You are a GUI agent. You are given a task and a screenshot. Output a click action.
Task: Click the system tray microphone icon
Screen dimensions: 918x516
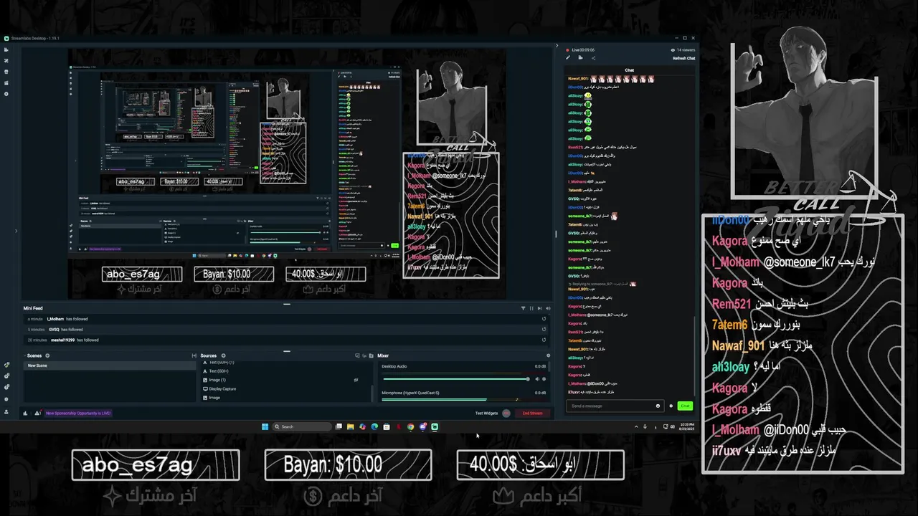645,426
